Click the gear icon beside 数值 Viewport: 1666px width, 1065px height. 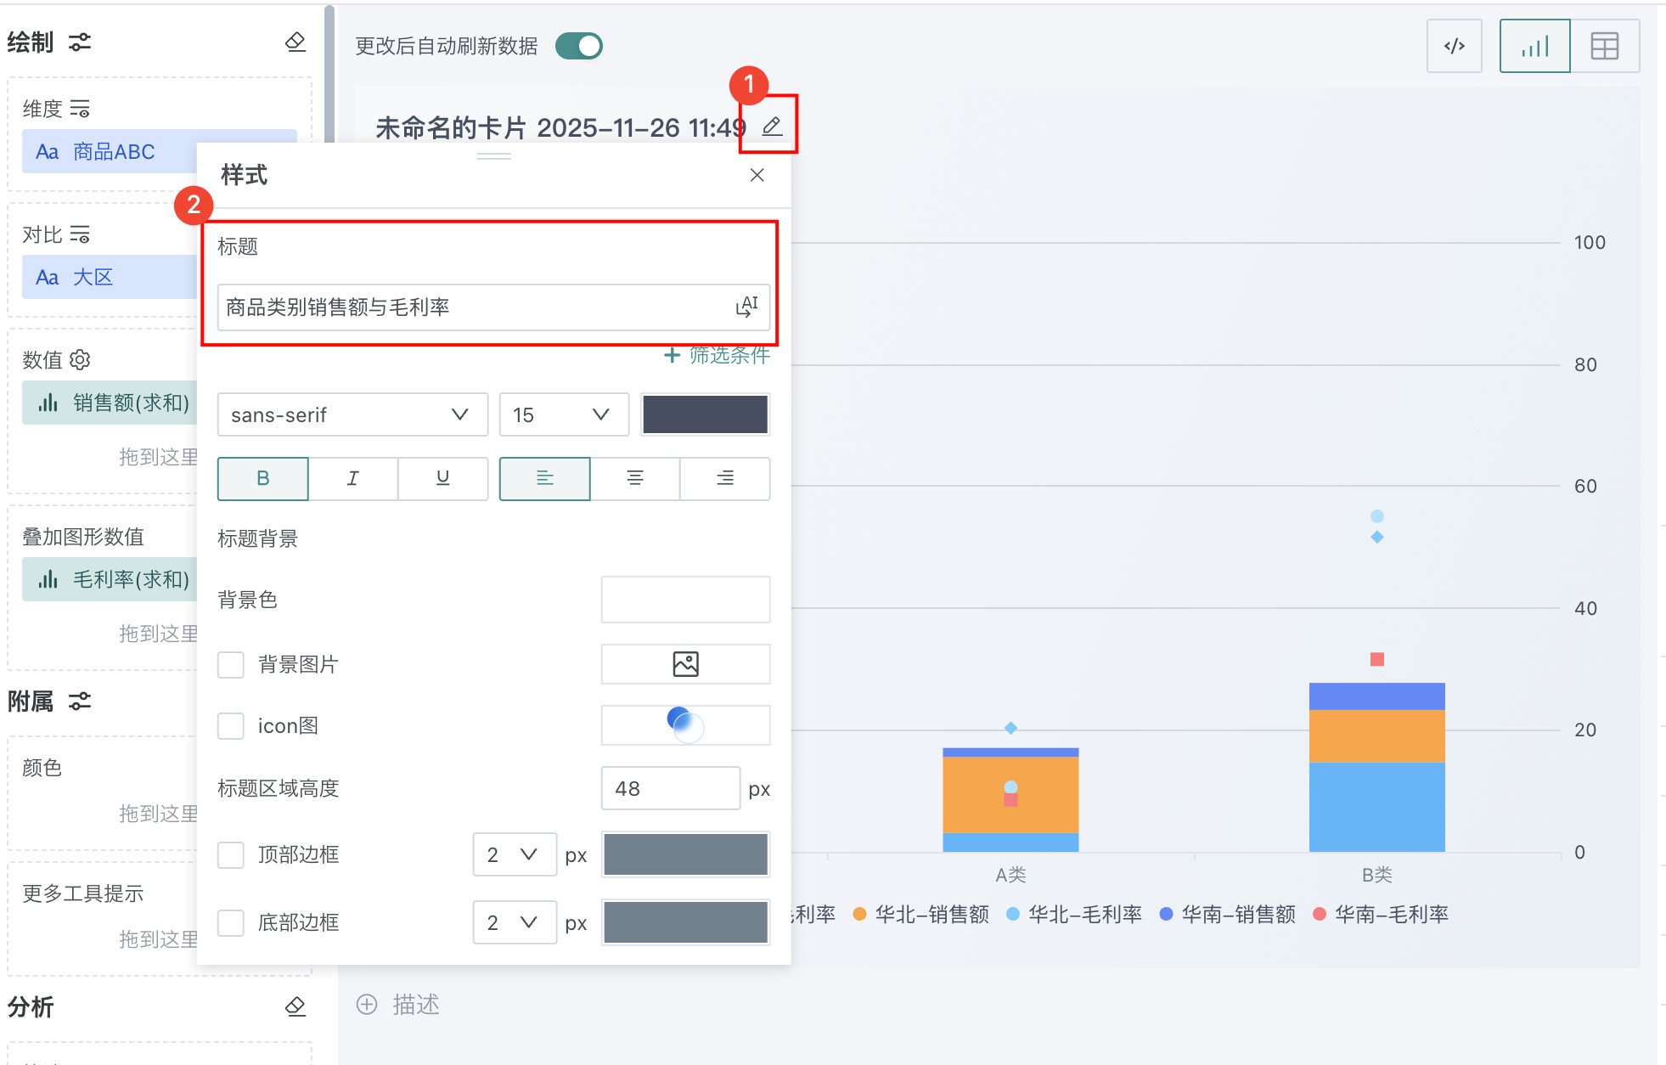(80, 359)
